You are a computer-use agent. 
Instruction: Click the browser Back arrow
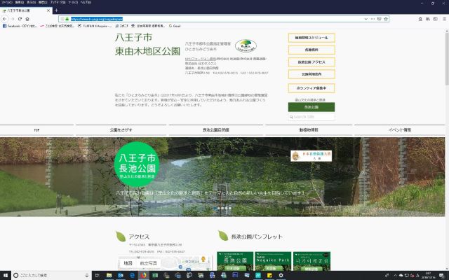click(x=6, y=19)
